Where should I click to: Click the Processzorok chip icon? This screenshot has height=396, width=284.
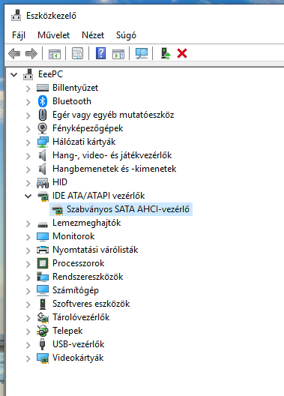tap(43, 263)
